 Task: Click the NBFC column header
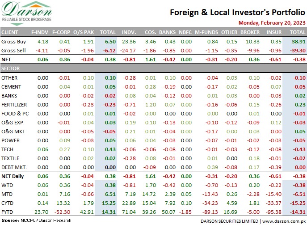click(x=185, y=32)
